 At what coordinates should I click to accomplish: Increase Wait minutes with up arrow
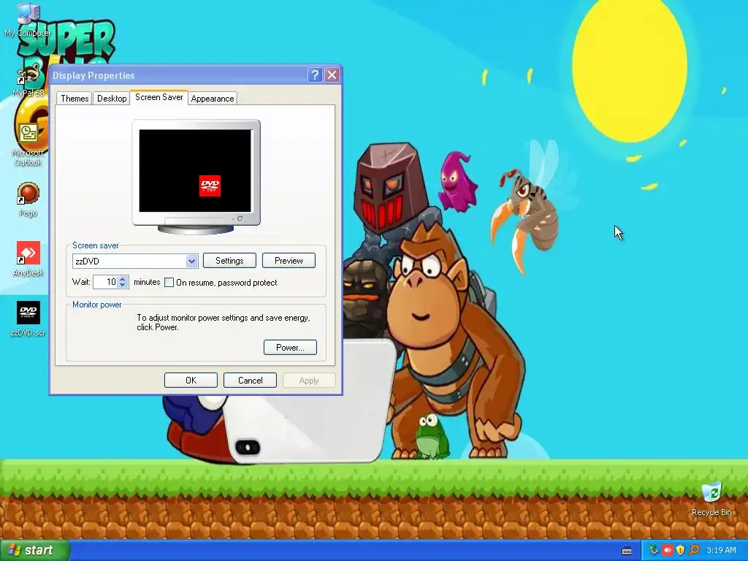123,278
